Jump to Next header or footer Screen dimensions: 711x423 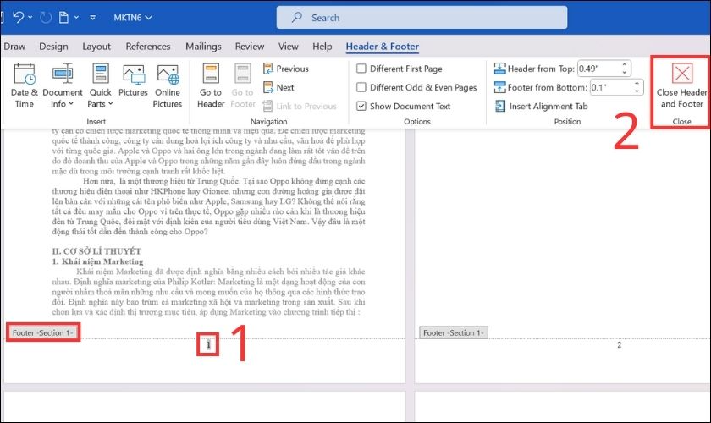pos(278,87)
